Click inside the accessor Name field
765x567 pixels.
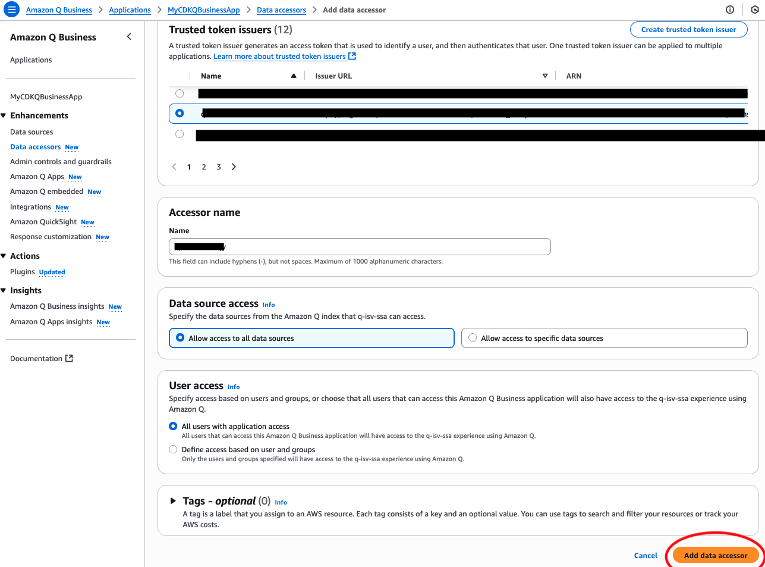360,246
